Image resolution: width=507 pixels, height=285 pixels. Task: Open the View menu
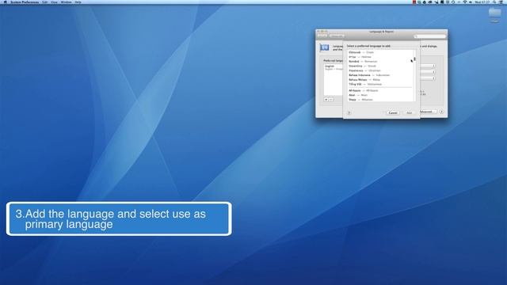point(54,2)
